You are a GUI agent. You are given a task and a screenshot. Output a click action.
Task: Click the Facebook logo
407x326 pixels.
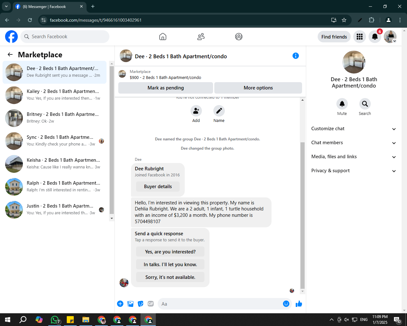(11, 37)
